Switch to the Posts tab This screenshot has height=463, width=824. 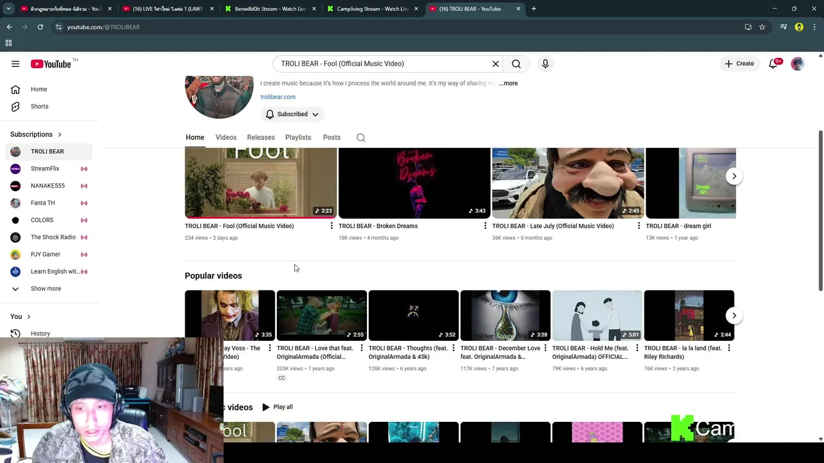coord(332,137)
